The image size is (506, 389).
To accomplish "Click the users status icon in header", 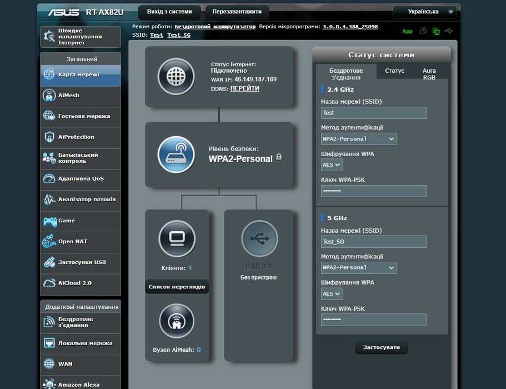I will (x=423, y=31).
